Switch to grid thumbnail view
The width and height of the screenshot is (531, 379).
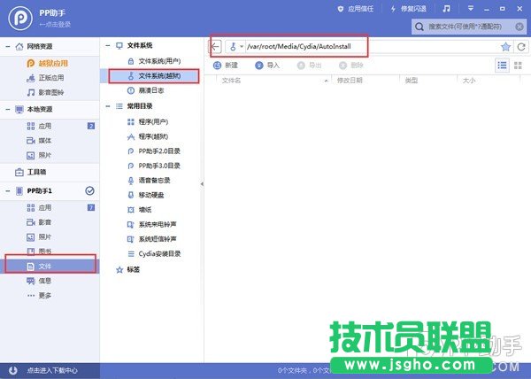coord(519,65)
